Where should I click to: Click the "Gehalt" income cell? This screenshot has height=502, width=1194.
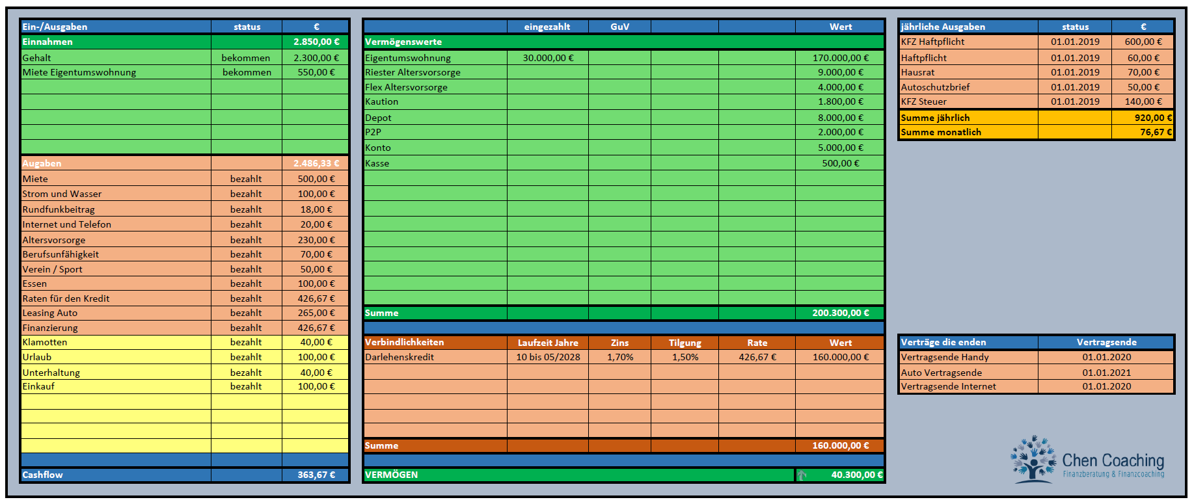116,58
